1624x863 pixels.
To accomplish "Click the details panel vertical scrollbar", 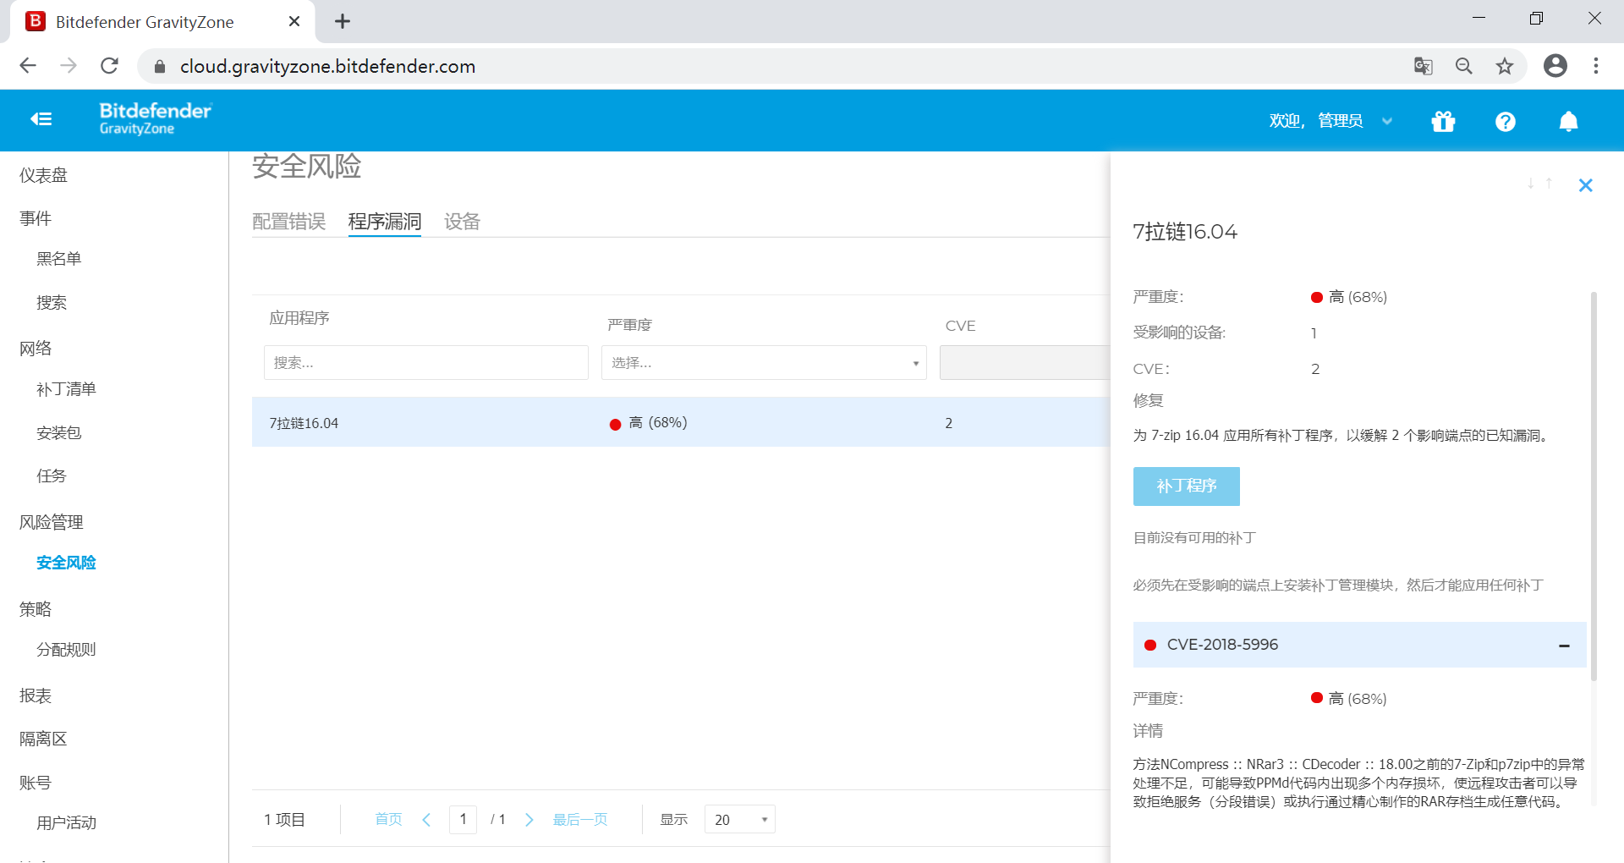I will (1594, 486).
